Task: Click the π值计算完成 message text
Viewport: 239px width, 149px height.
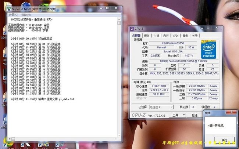Action: click(x=216, y=126)
